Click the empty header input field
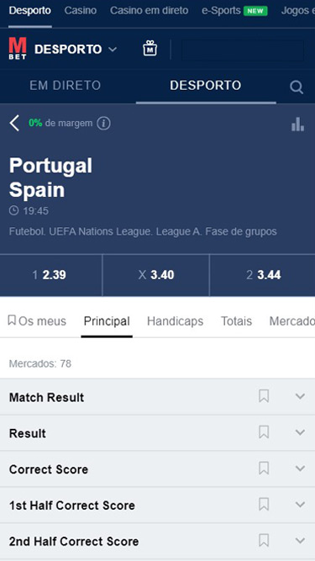 [243, 50]
